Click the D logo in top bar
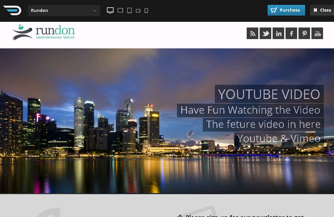Viewport: 334px width, 217px height. click(12, 10)
